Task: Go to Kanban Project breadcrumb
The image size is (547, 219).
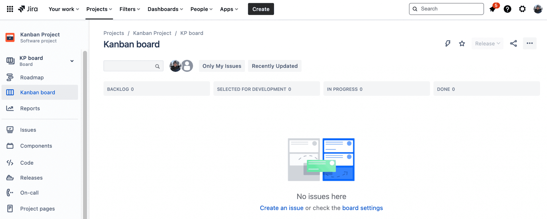Action: [152, 33]
